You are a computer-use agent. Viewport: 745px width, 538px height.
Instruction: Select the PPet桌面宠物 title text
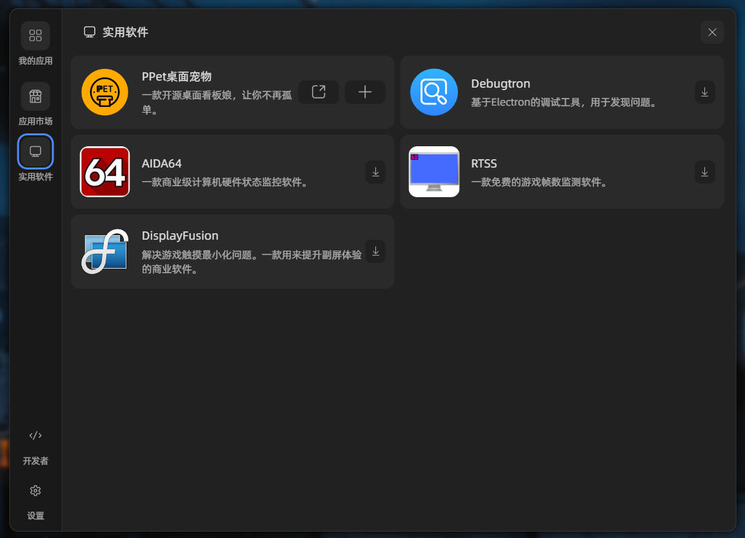tap(177, 76)
